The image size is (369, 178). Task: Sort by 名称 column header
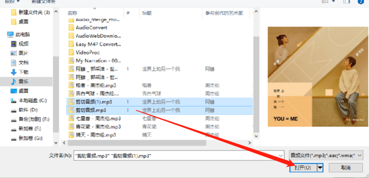tap(72, 13)
